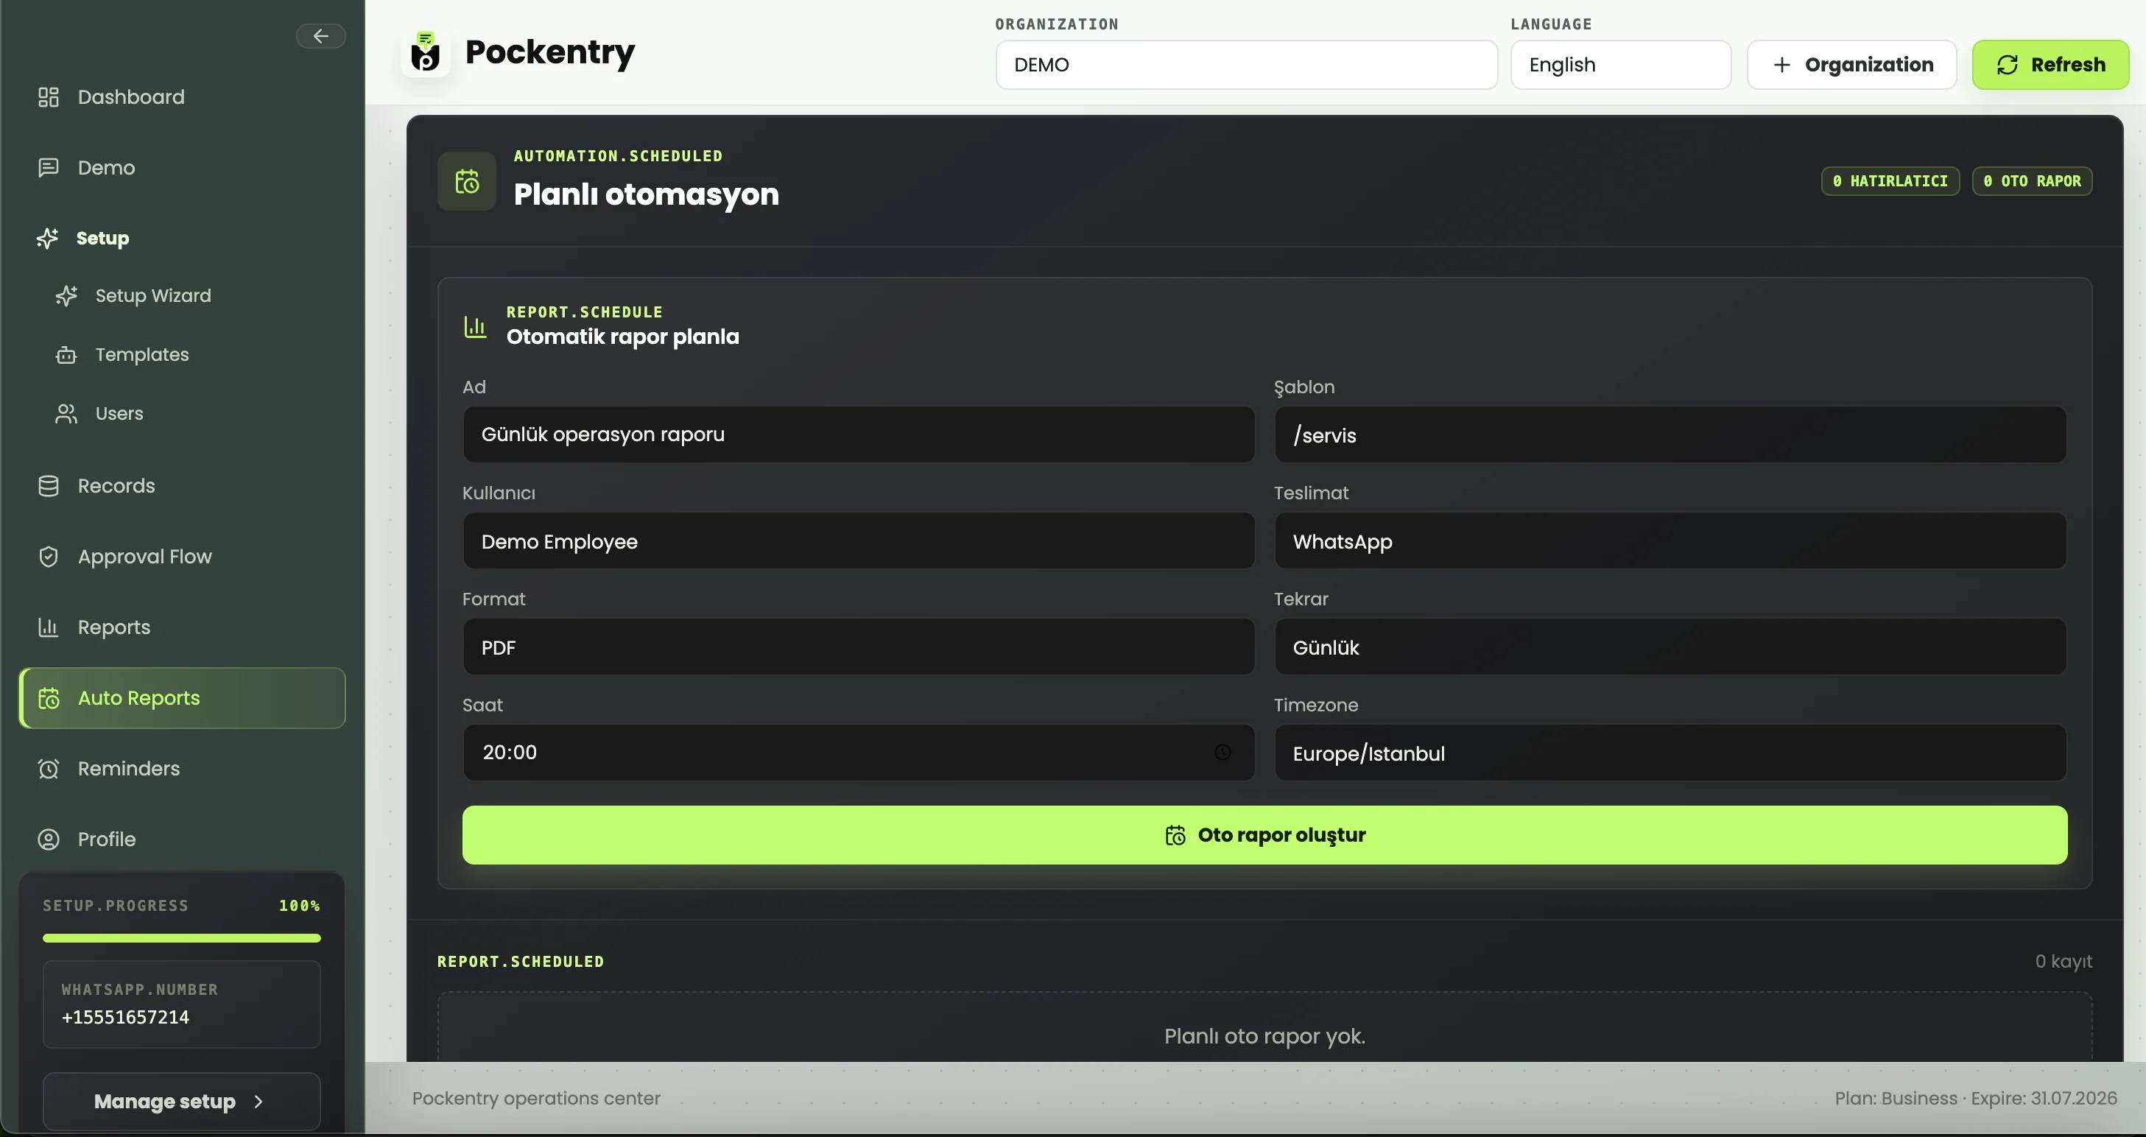Image resolution: width=2146 pixels, height=1137 pixels.
Task: Click the Pockentry brand title
Action: (x=550, y=52)
